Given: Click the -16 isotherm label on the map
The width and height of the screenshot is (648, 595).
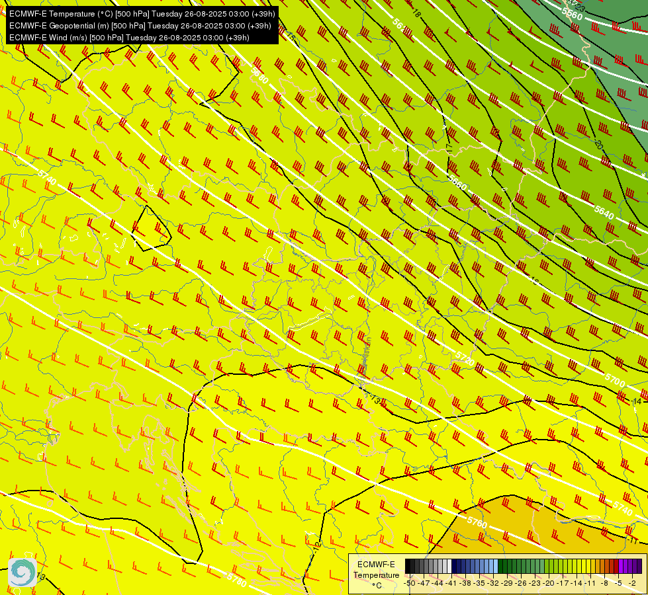Looking at the screenshot, I should [x=534, y=281].
